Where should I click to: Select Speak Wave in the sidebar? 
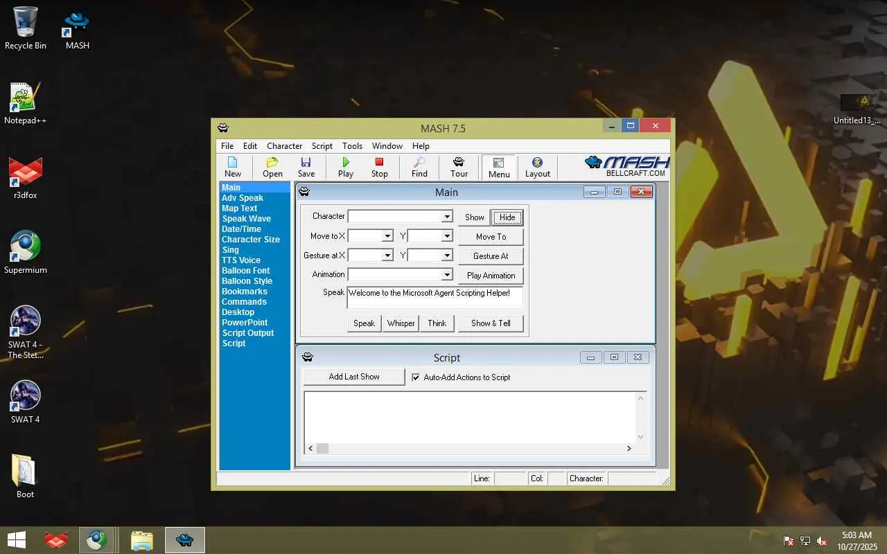[x=247, y=219]
